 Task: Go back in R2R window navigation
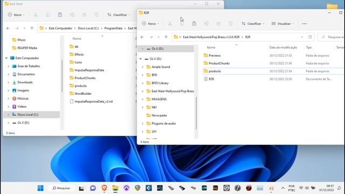click(142, 37)
